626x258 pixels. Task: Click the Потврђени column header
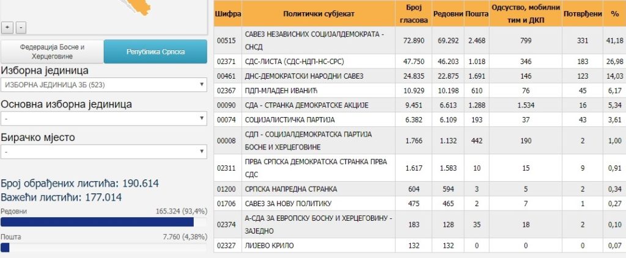tap(582, 13)
